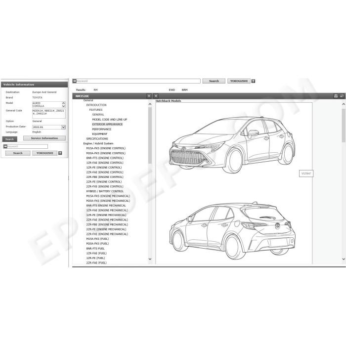Click the down arrow on the Model list
This screenshot has height=346, width=346.
64,106
